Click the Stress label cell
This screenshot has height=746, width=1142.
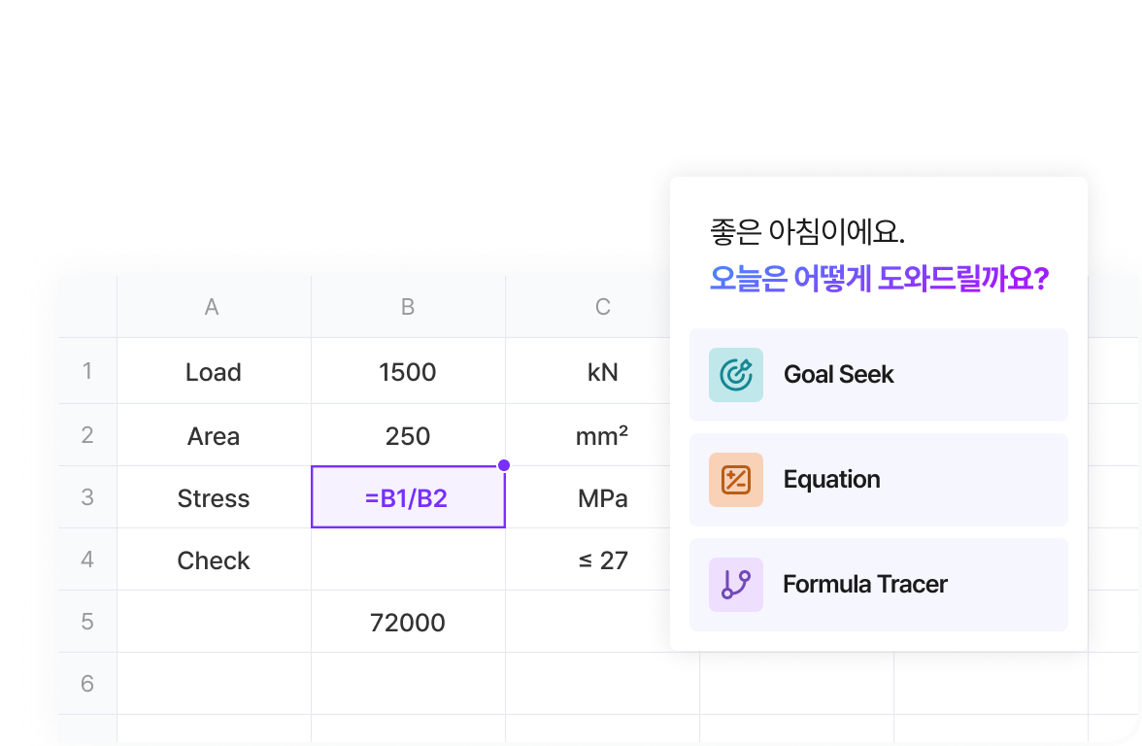coord(214,498)
